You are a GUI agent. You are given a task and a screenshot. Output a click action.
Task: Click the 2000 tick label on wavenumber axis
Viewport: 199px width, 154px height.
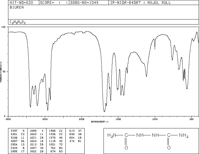click(x=82, y=119)
